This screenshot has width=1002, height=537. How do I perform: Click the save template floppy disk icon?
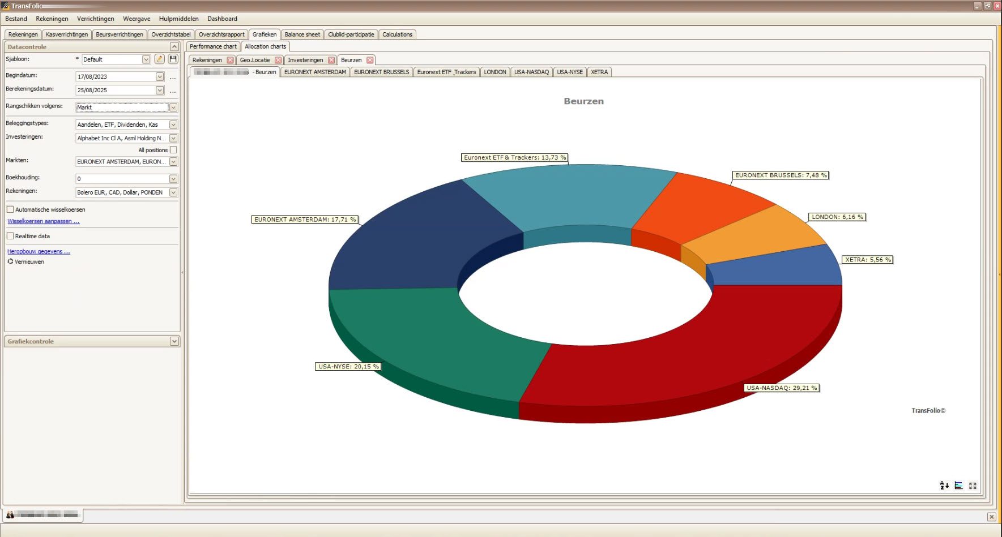pyautogui.click(x=173, y=59)
